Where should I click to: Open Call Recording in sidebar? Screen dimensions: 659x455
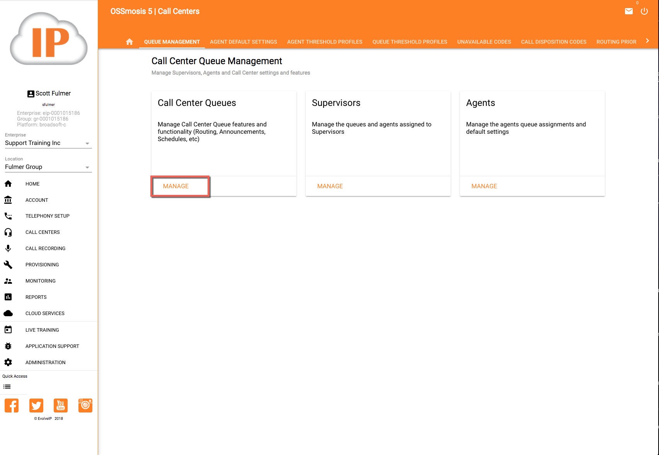(x=45, y=249)
